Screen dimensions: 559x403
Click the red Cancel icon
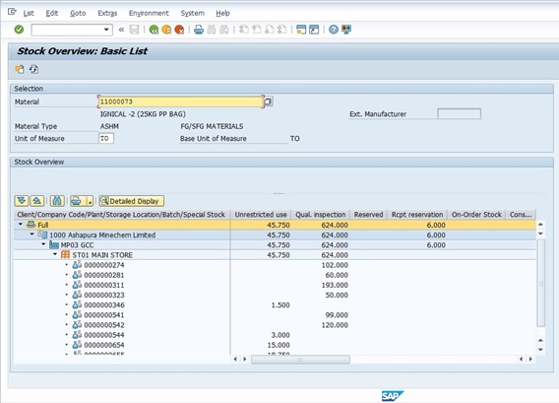(x=179, y=30)
